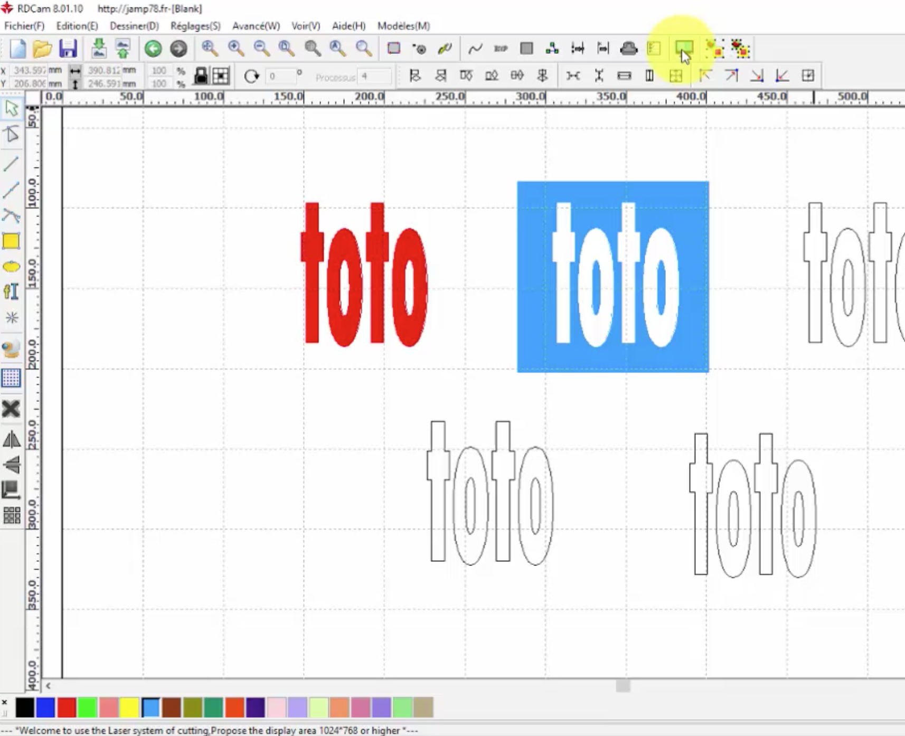The width and height of the screenshot is (905, 736).
Task: Click the array grid tool icon
Action: (11, 515)
